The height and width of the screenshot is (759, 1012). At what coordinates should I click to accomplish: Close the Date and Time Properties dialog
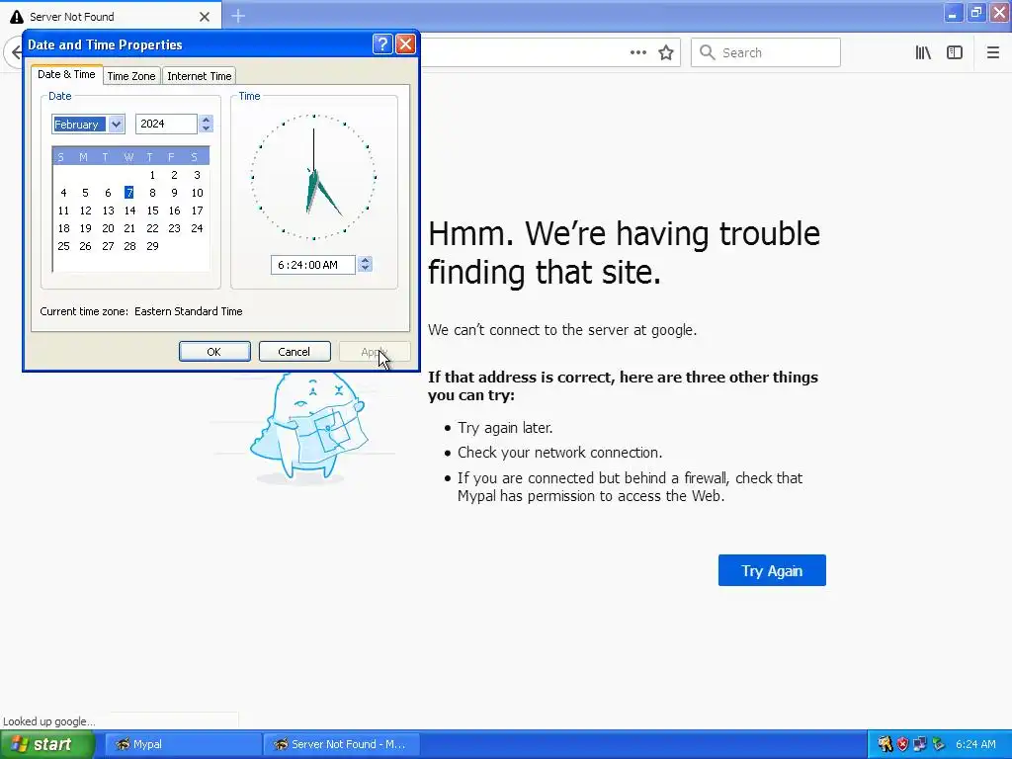pos(405,43)
